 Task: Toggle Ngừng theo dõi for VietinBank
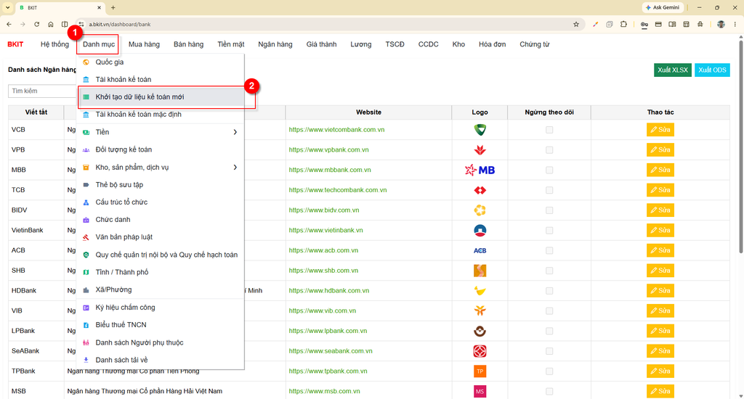click(x=549, y=230)
